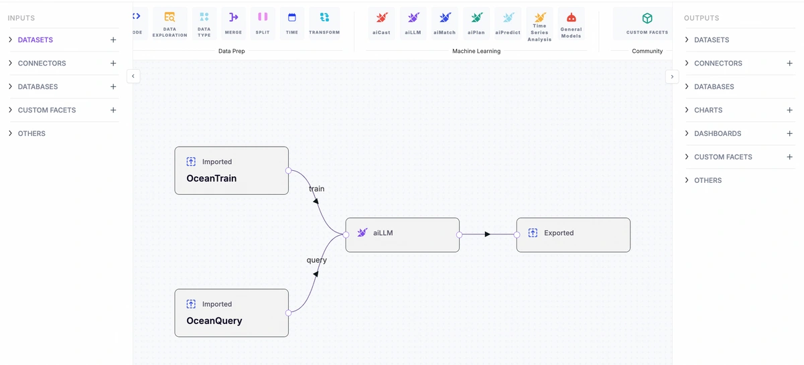Expand the Outputs Dashboards section chevron
Viewport: 804px width, 365px height.
(x=687, y=133)
